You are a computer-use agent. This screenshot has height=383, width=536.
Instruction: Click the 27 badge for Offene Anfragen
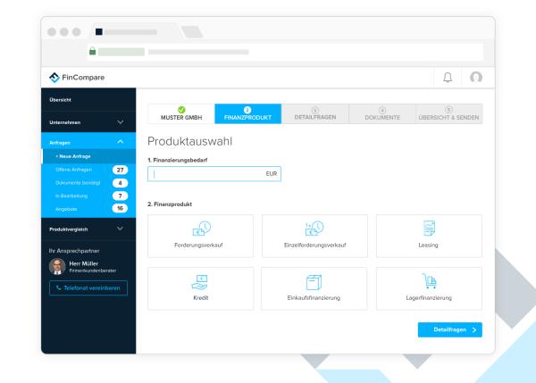(120, 170)
